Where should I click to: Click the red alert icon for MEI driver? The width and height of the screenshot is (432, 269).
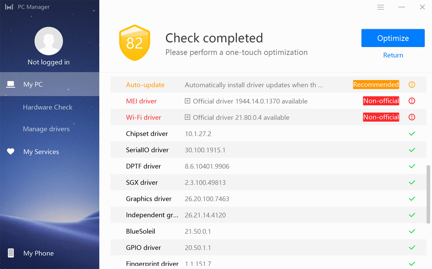pyautogui.click(x=412, y=101)
